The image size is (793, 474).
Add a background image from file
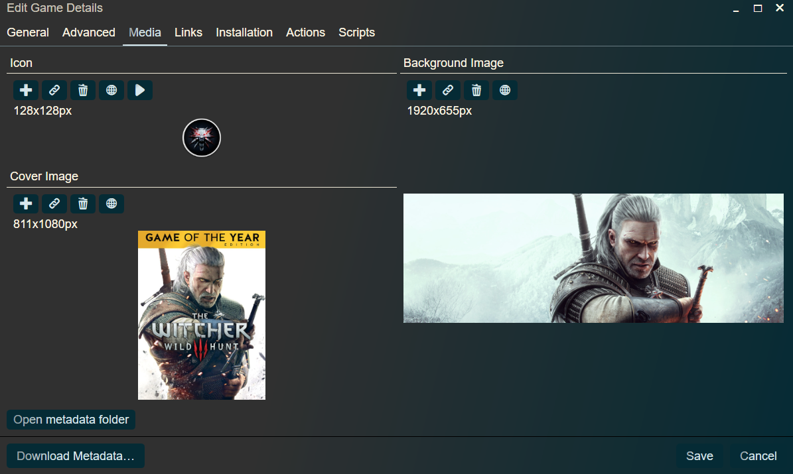[419, 89]
